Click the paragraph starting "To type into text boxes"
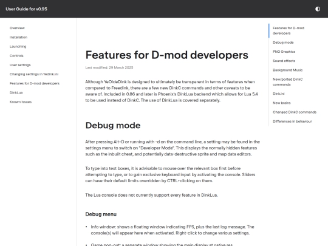This screenshot has width=328, height=246. tap(170, 174)
